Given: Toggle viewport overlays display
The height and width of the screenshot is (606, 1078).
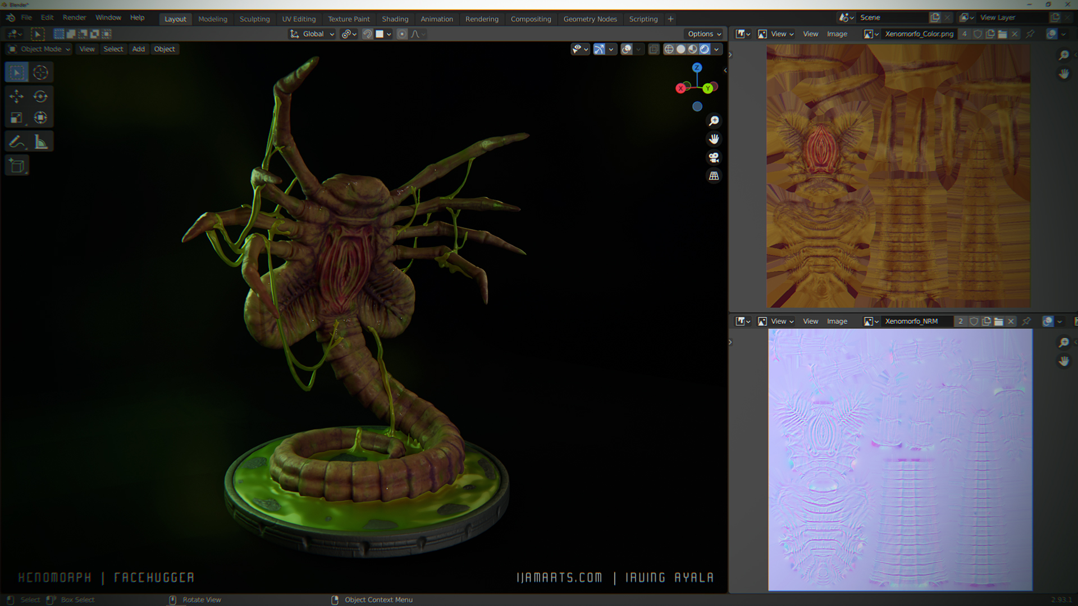Looking at the screenshot, I should click(x=627, y=49).
